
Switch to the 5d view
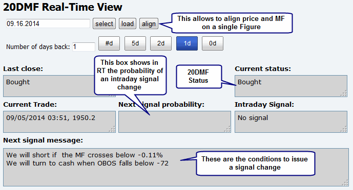135,43
